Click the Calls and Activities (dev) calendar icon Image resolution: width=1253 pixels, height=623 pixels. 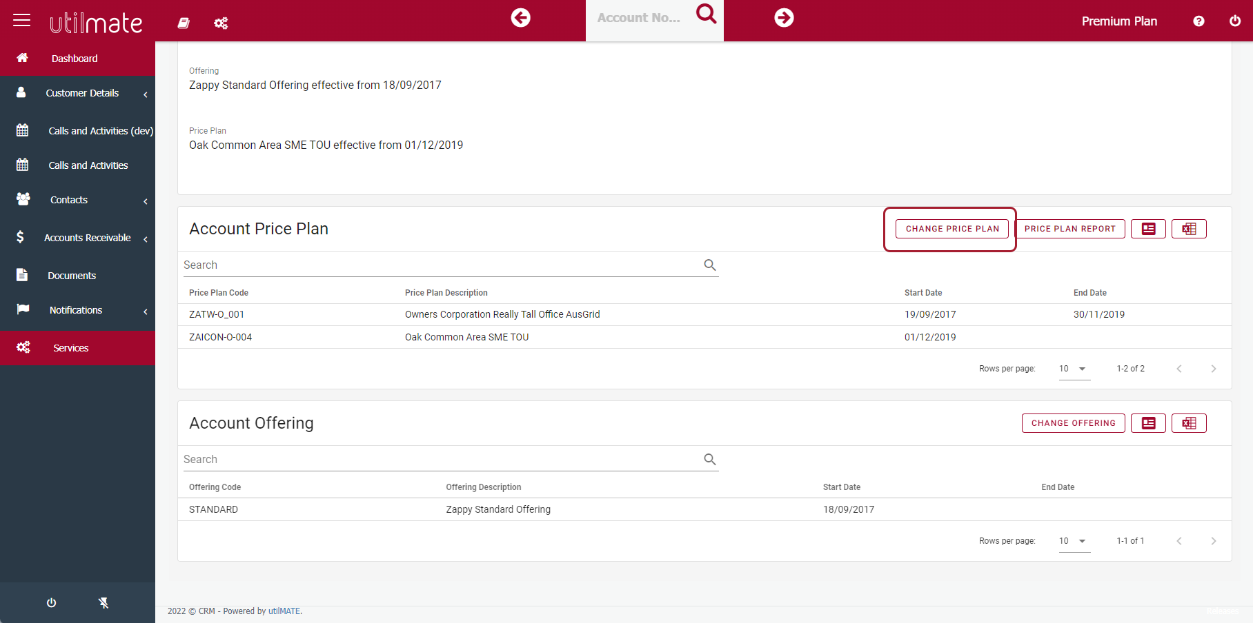[x=22, y=130]
